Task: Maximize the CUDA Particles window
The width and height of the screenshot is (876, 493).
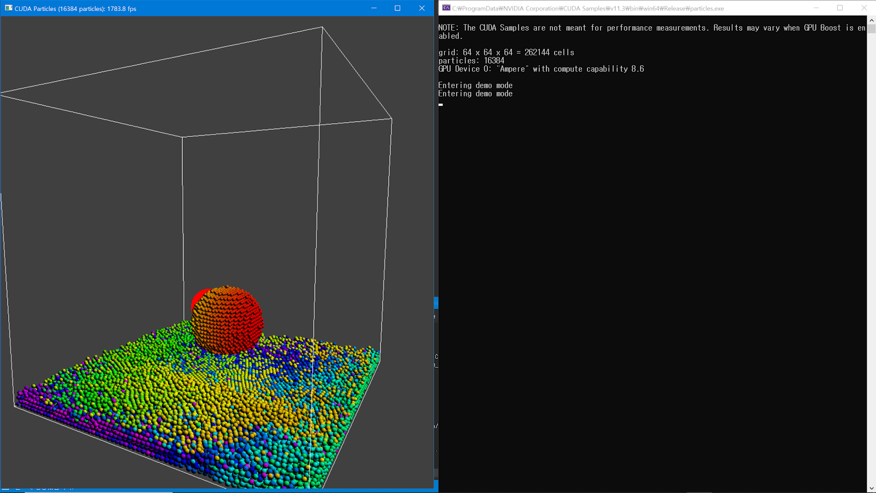Action: pos(397,8)
